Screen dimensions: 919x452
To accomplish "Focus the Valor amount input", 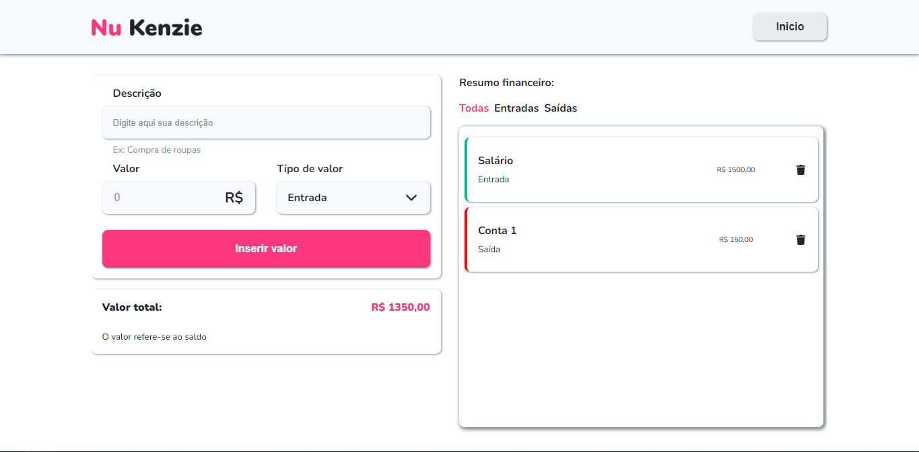I will (178, 198).
